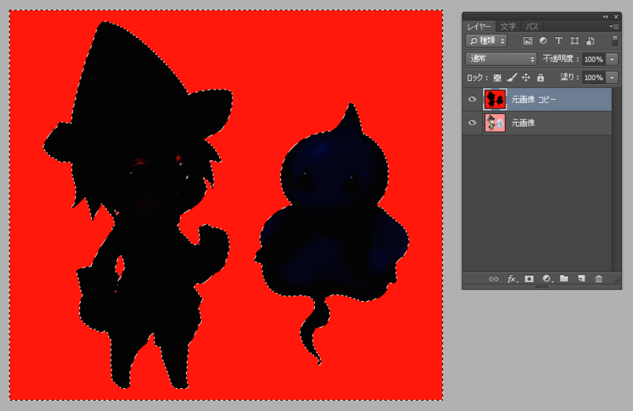Select the 元画像 コピー layer thumbnail

coord(495,100)
